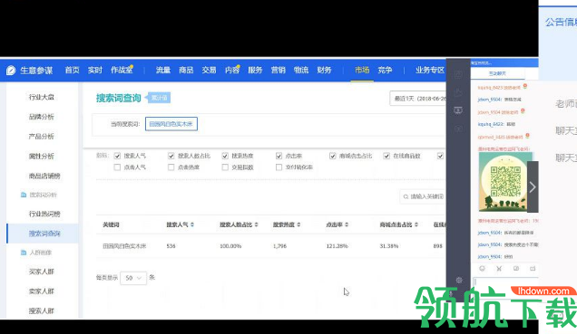Uncheck 商城点击占比 indicator
The image size is (577, 334).
point(333,156)
